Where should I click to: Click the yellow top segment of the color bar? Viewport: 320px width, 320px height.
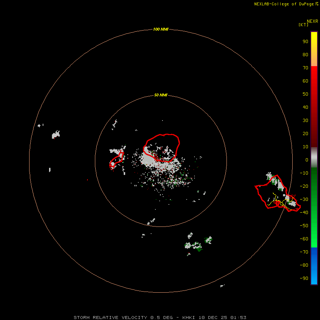point(314,49)
